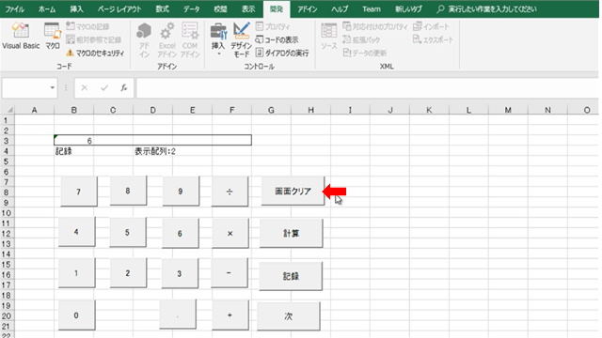Open the COM アドイン dialog
Image resolution: width=602 pixels, height=338 pixels.
click(190, 39)
